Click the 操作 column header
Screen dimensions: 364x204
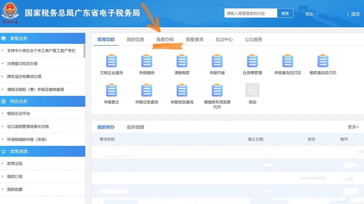click(x=344, y=139)
